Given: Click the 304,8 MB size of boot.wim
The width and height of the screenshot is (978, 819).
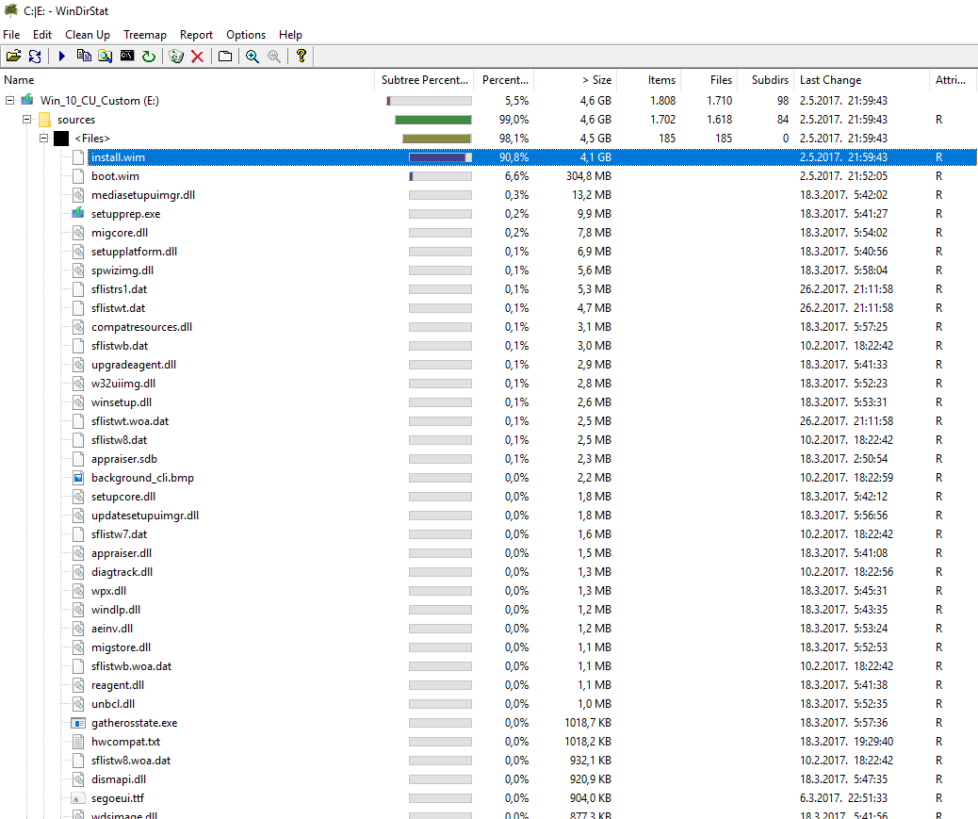Looking at the screenshot, I should pyautogui.click(x=588, y=176).
